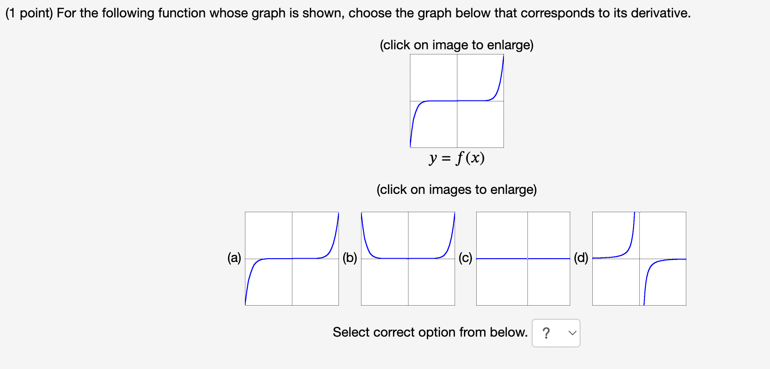Enlarge the option (a) graph image
This screenshot has height=369, width=770.
coord(291,258)
